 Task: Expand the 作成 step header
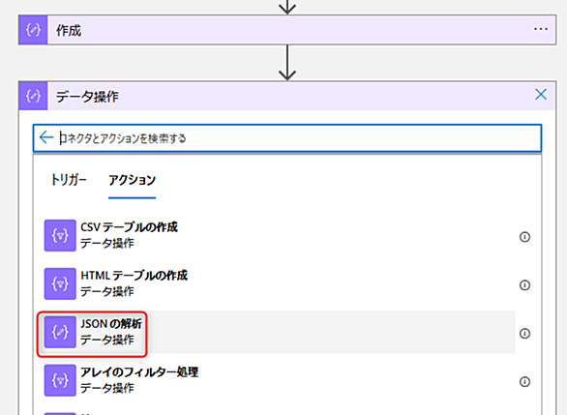tap(287, 30)
